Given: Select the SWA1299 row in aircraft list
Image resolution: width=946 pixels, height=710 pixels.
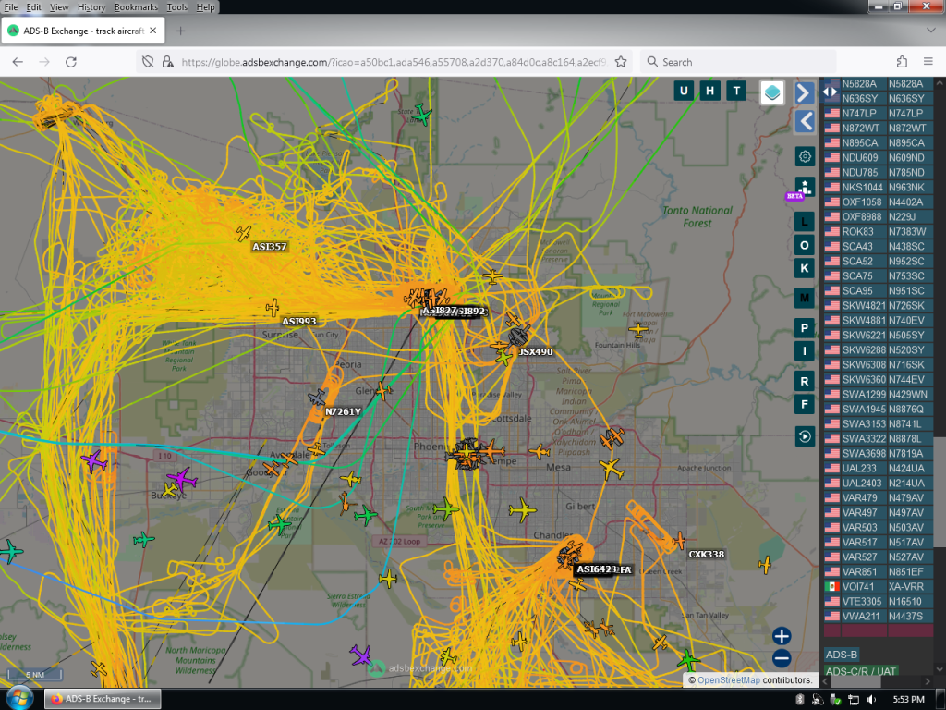Looking at the screenshot, I should [x=879, y=394].
